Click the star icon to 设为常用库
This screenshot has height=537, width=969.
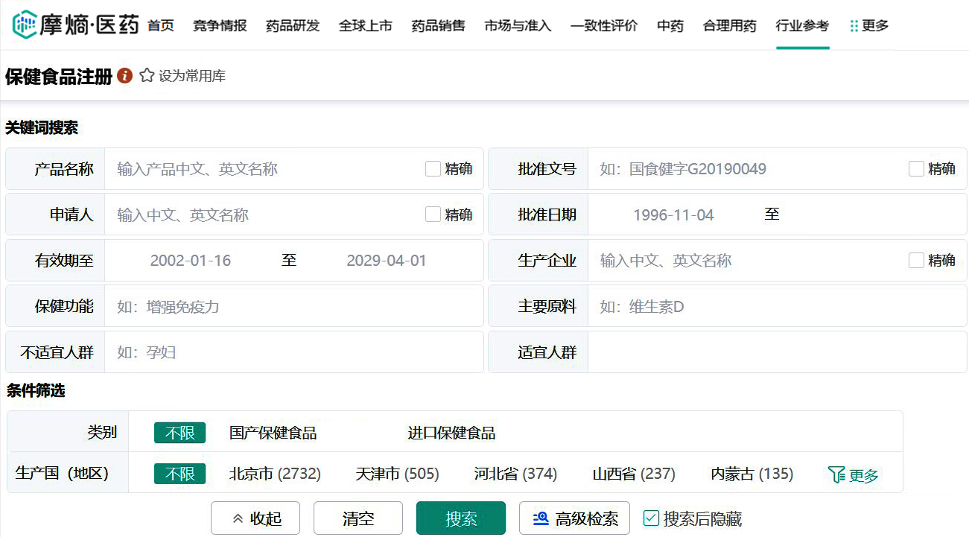point(147,76)
